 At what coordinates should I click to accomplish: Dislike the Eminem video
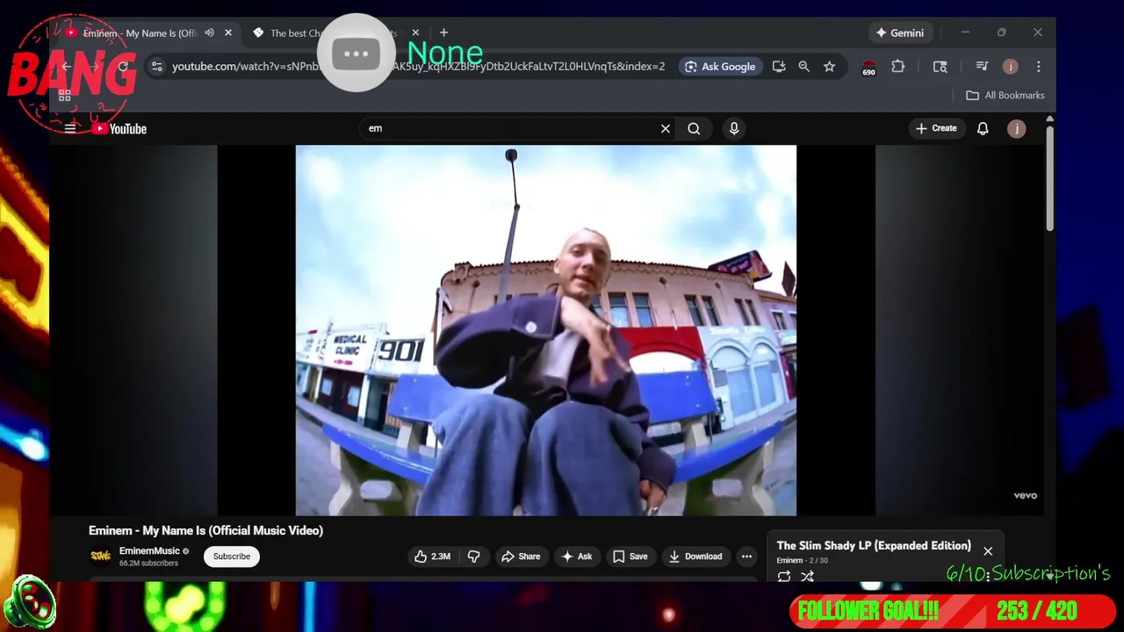pyautogui.click(x=473, y=557)
